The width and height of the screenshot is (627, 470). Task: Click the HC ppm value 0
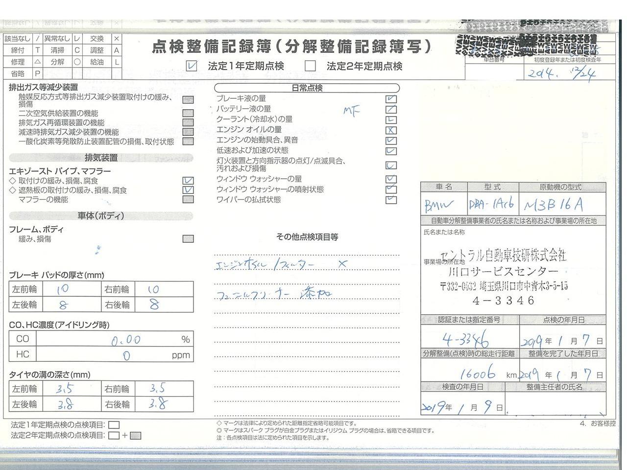[x=126, y=355]
